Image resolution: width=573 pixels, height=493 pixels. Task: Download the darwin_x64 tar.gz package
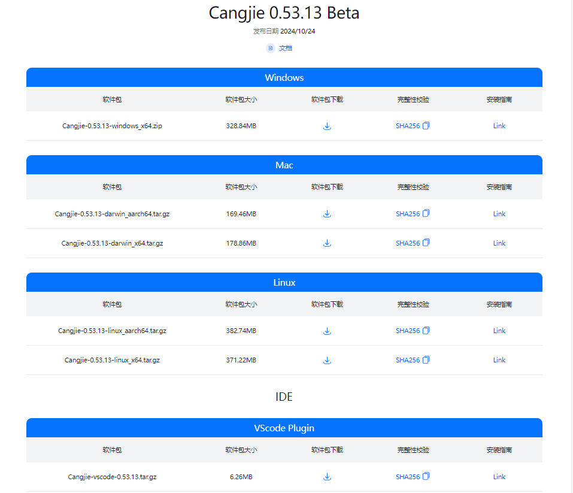point(327,243)
